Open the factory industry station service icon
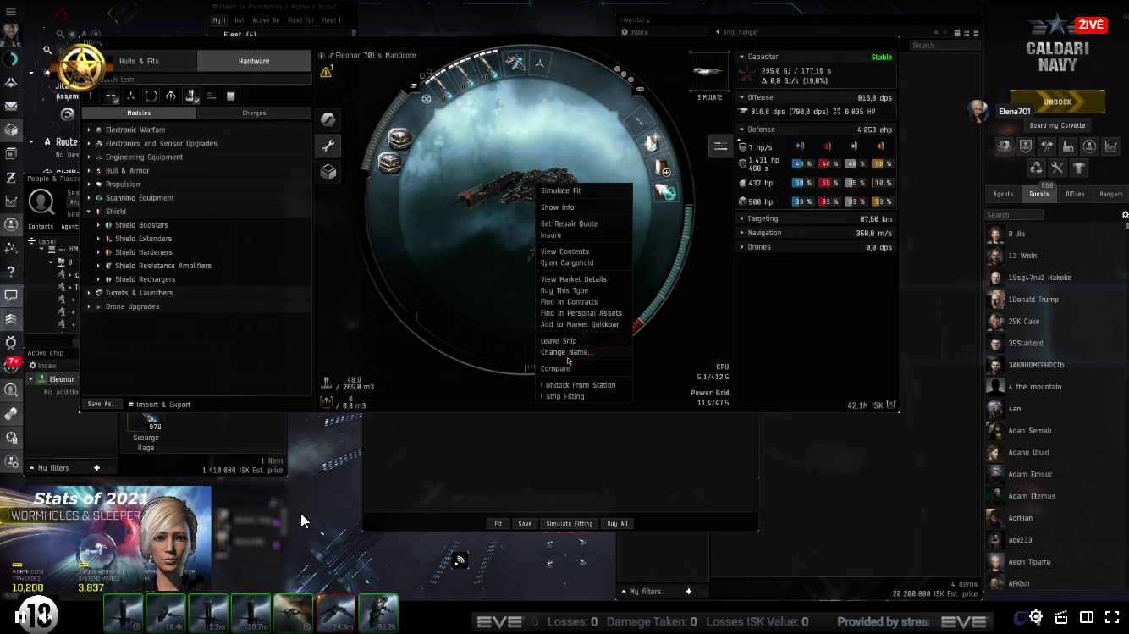The height and width of the screenshot is (634, 1129). point(1068,146)
